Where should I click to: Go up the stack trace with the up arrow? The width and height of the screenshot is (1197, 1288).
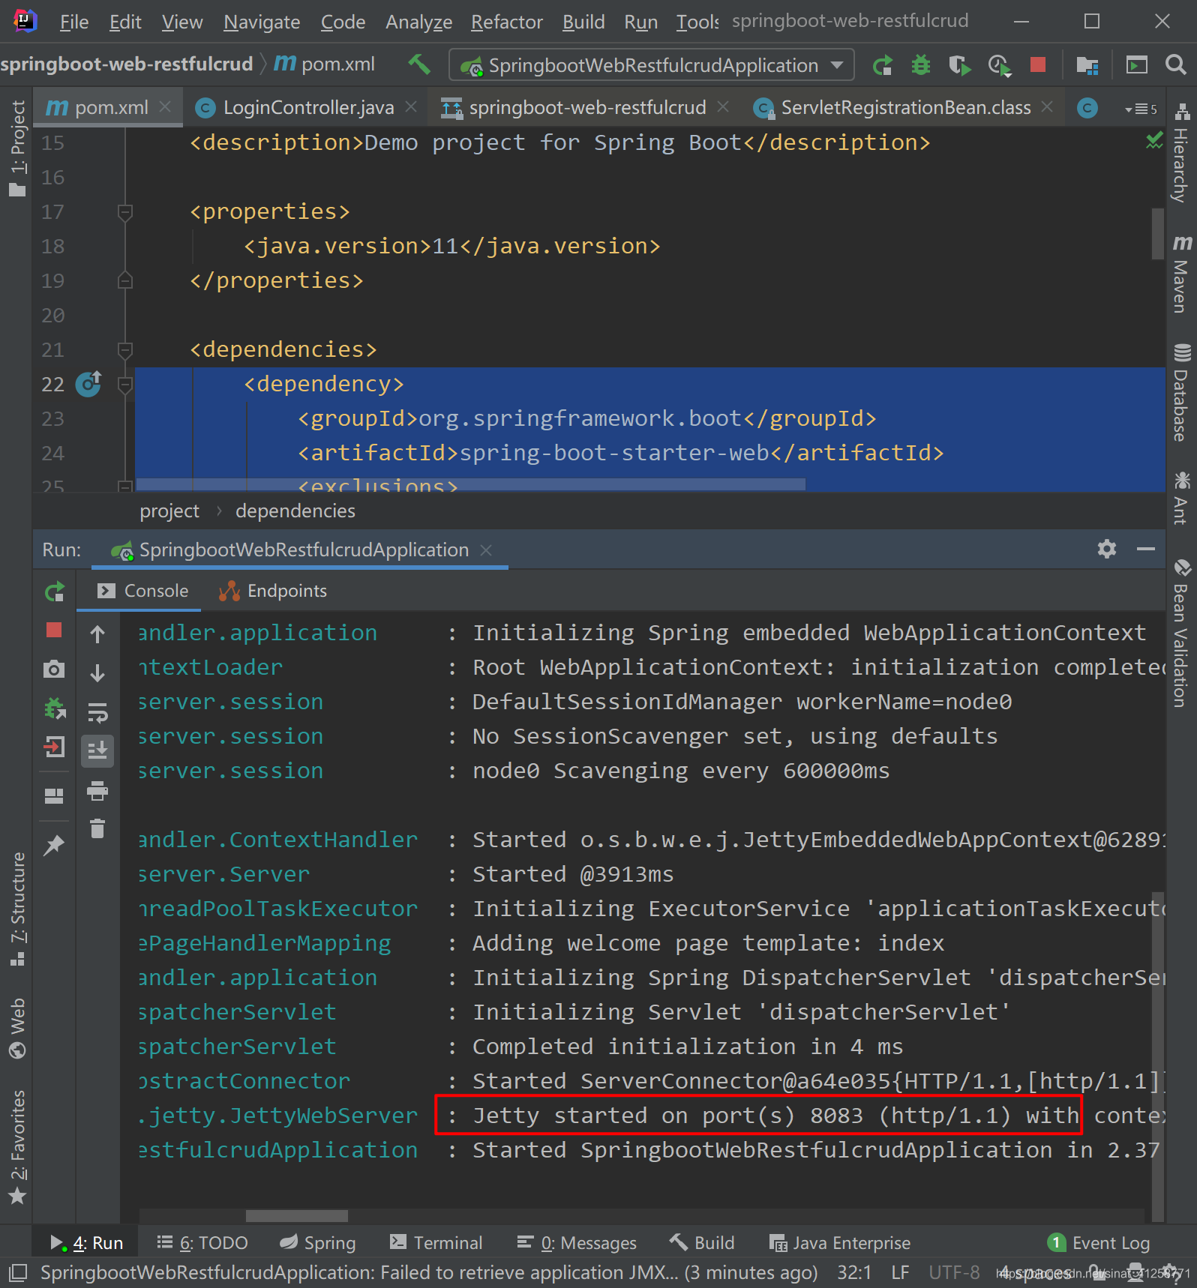tap(97, 635)
